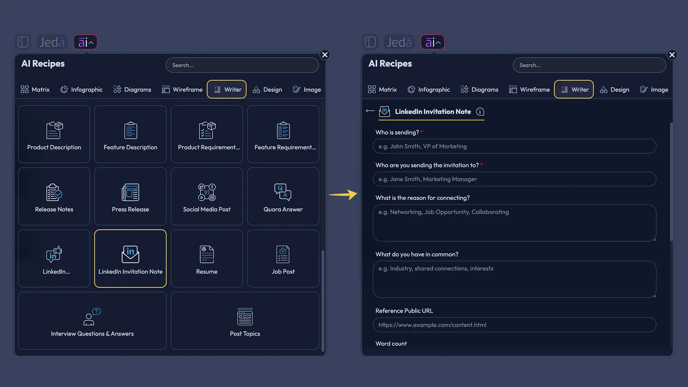
Task: Open the Quora Answer recipe
Action: 283,196
